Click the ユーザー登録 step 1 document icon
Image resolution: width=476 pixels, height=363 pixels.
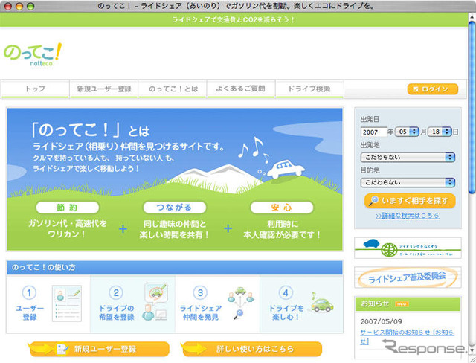pyautogui.click(x=67, y=303)
